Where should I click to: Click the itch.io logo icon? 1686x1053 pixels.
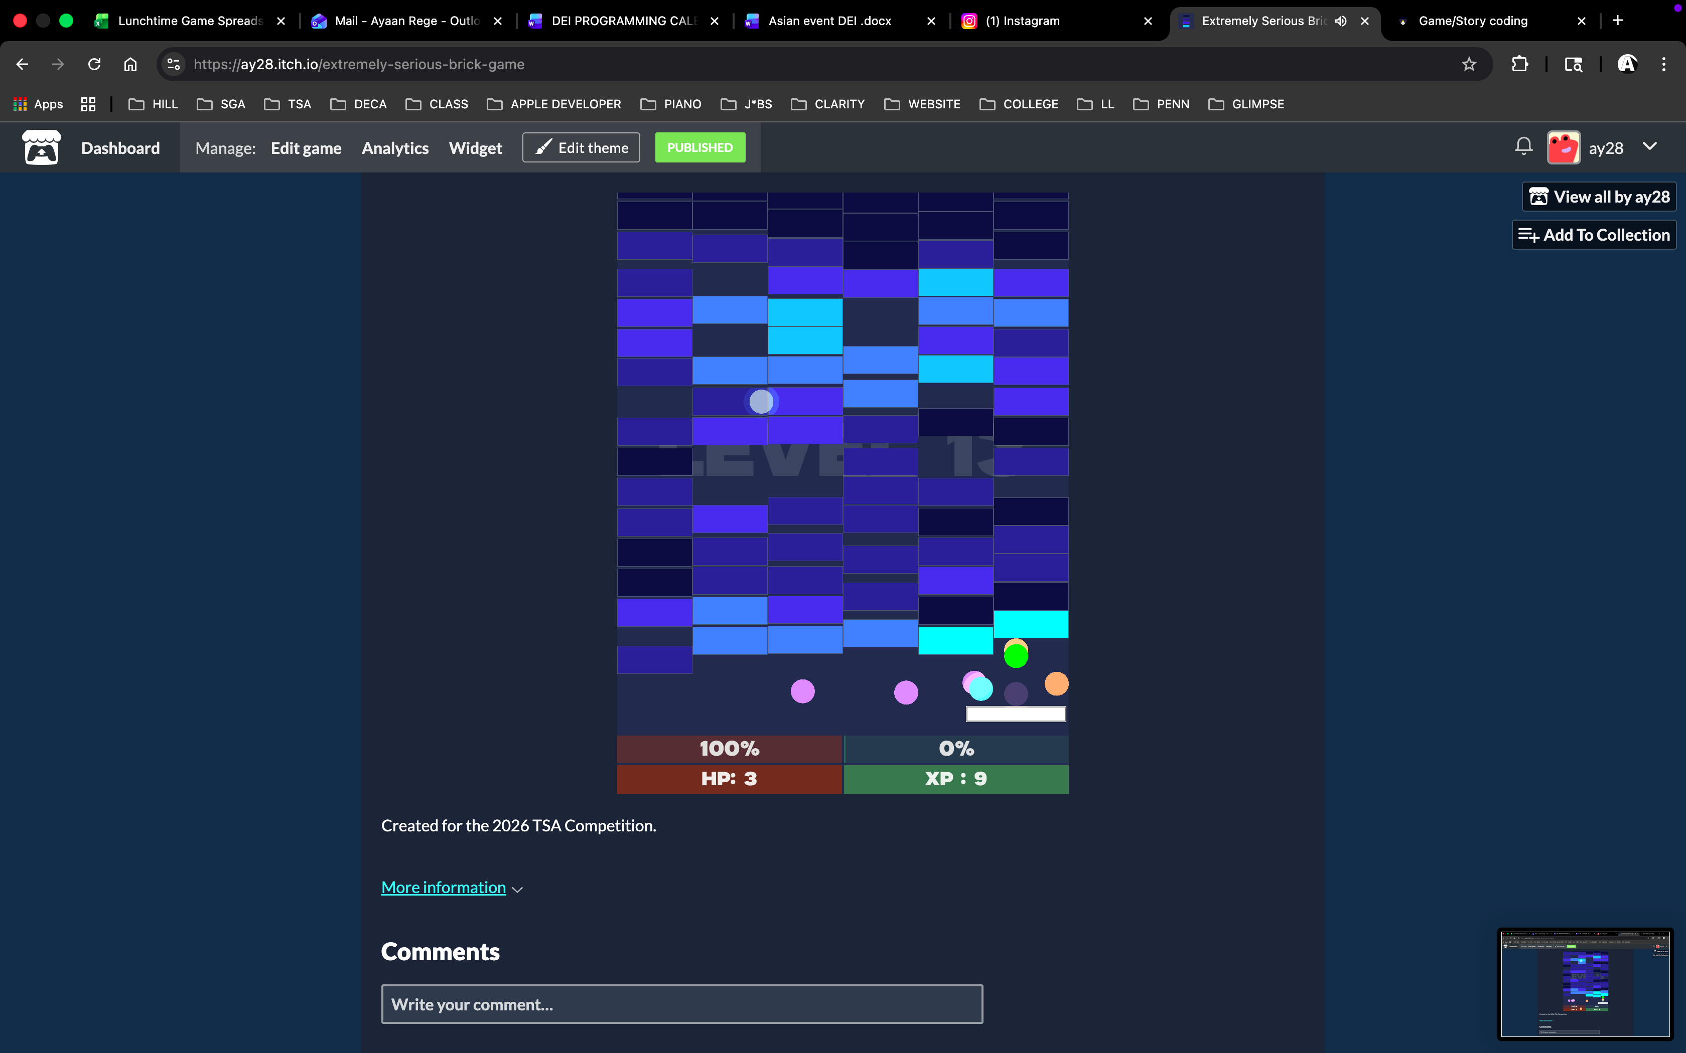coord(41,147)
